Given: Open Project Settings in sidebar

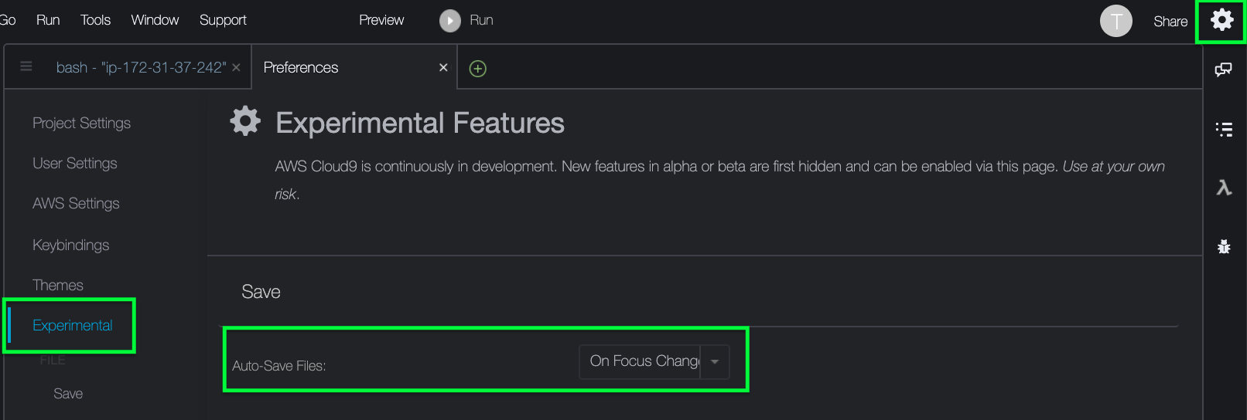Looking at the screenshot, I should click(81, 124).
